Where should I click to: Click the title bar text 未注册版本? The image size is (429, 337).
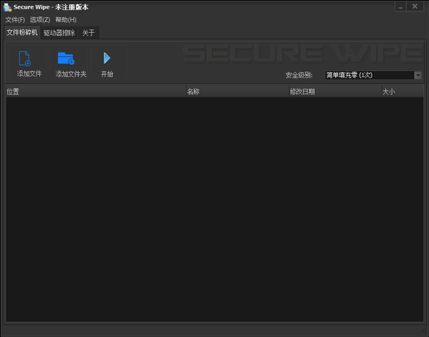coord(75,7)
